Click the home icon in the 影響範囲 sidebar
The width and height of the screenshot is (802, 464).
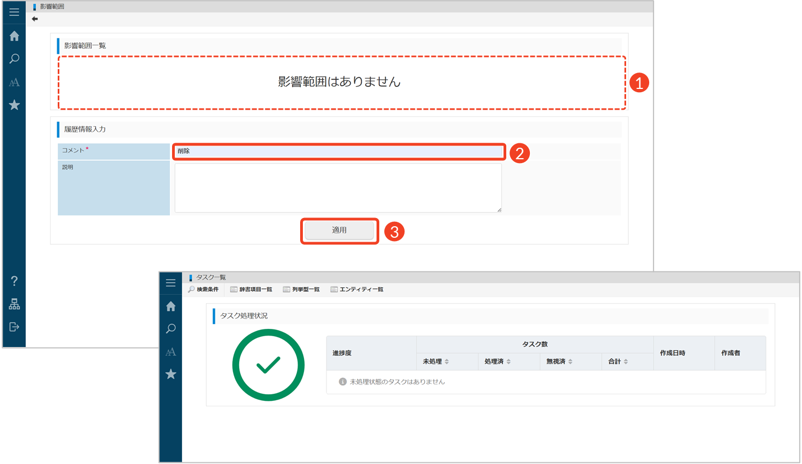(x=14, y=36)
